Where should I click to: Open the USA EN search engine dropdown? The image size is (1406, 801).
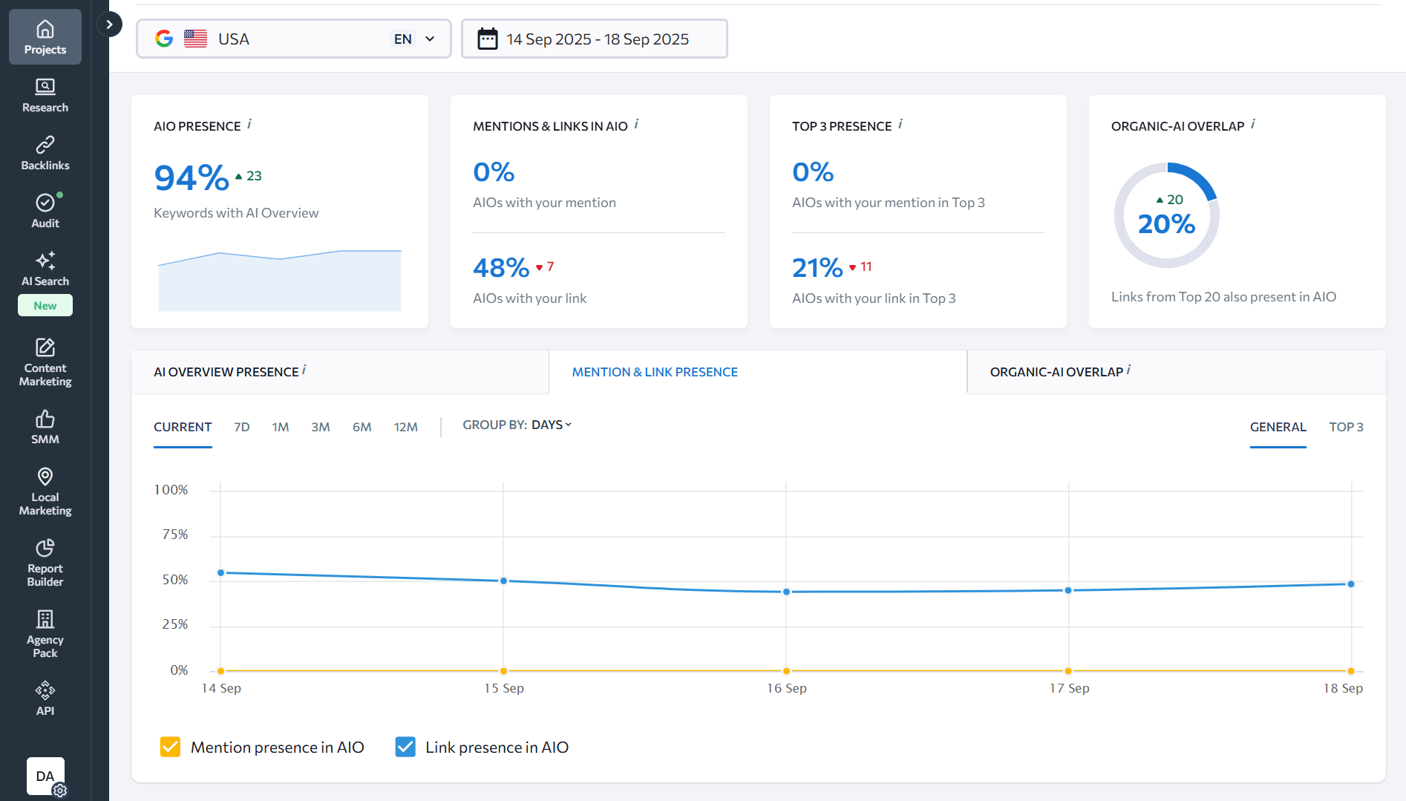[294, 39]
